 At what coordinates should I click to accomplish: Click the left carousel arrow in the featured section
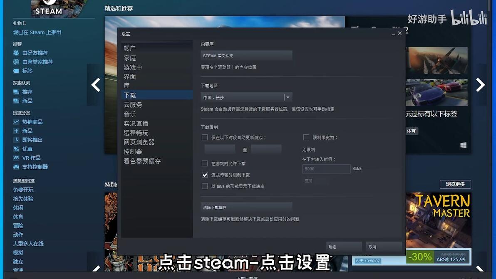click(x=96, y=85)
